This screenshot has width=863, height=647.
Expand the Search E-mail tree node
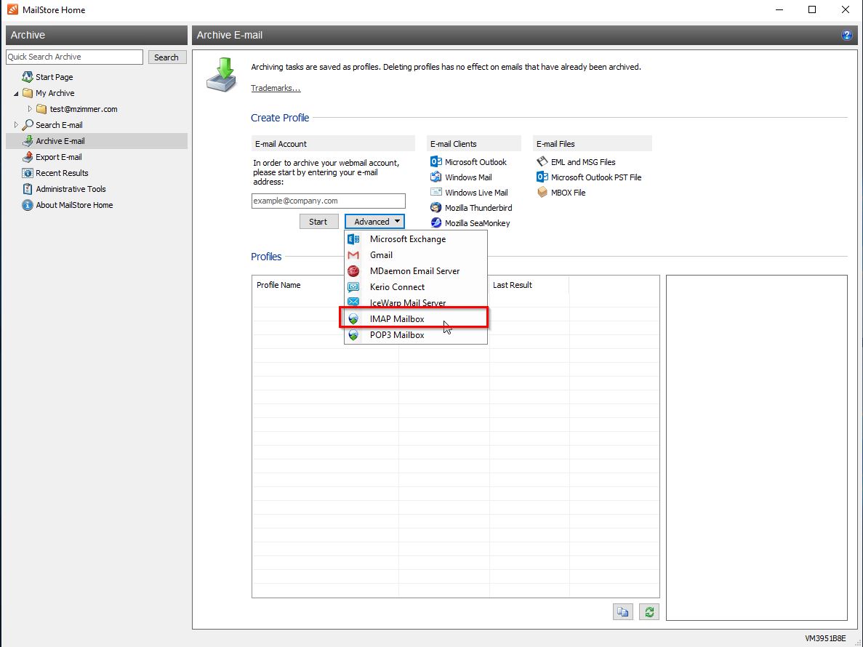16,125
